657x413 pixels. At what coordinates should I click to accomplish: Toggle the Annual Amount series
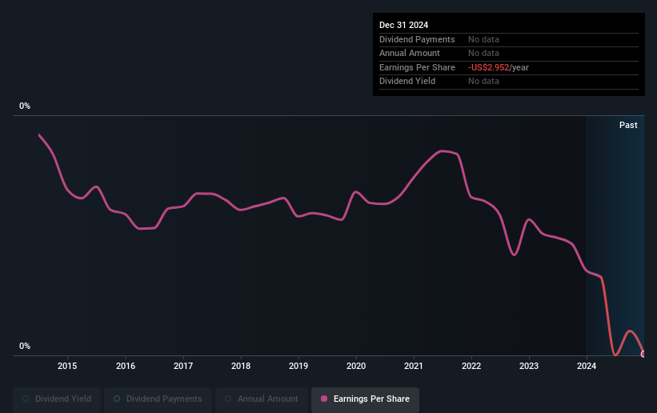click(x=262, y=399)
